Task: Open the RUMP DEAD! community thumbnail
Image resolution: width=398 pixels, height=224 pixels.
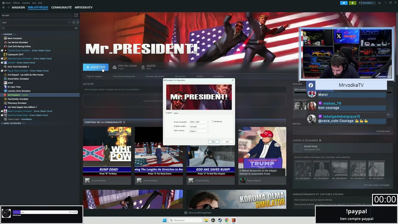Action: coord(107,152)
